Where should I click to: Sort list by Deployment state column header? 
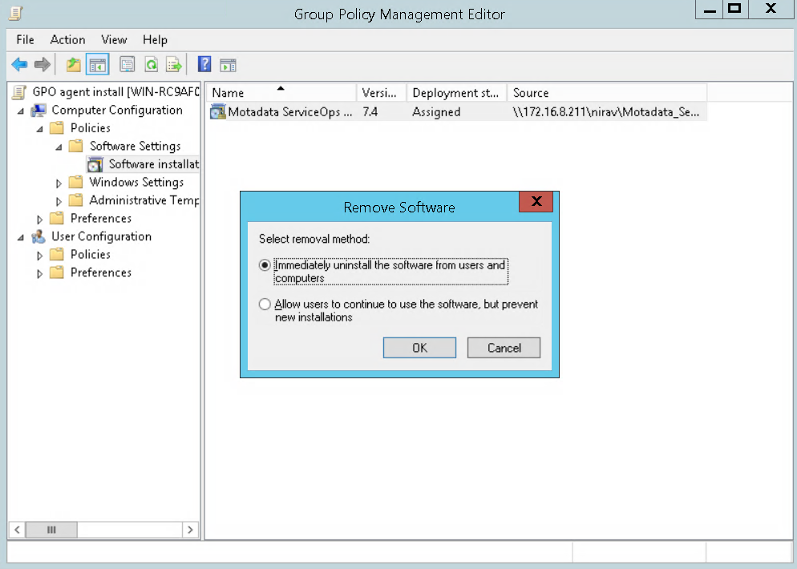point(456,93)
